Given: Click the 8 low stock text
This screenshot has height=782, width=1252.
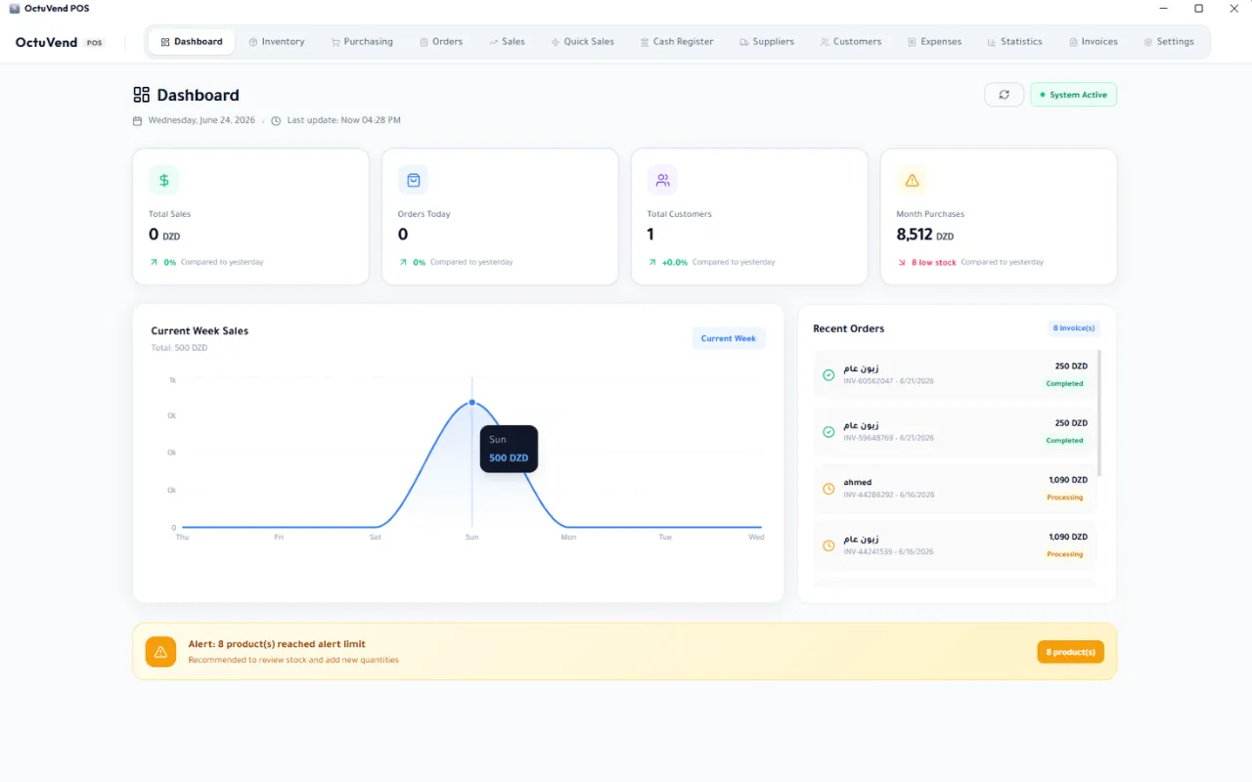Looking at the screenshot, I should tap(934, 262).
